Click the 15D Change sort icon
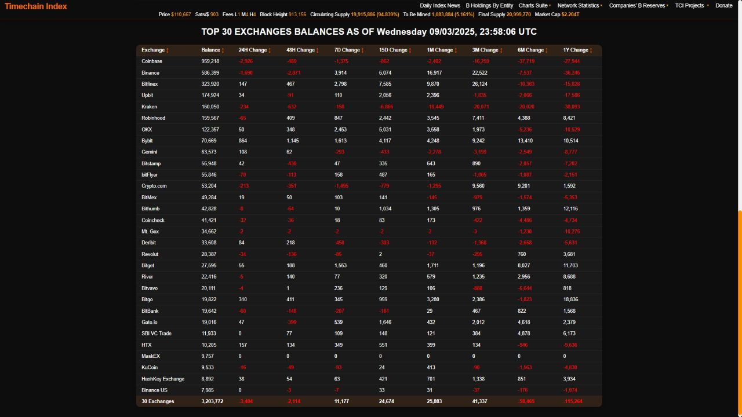Viewport: 742px width, 417px height. tap(410, 50)
